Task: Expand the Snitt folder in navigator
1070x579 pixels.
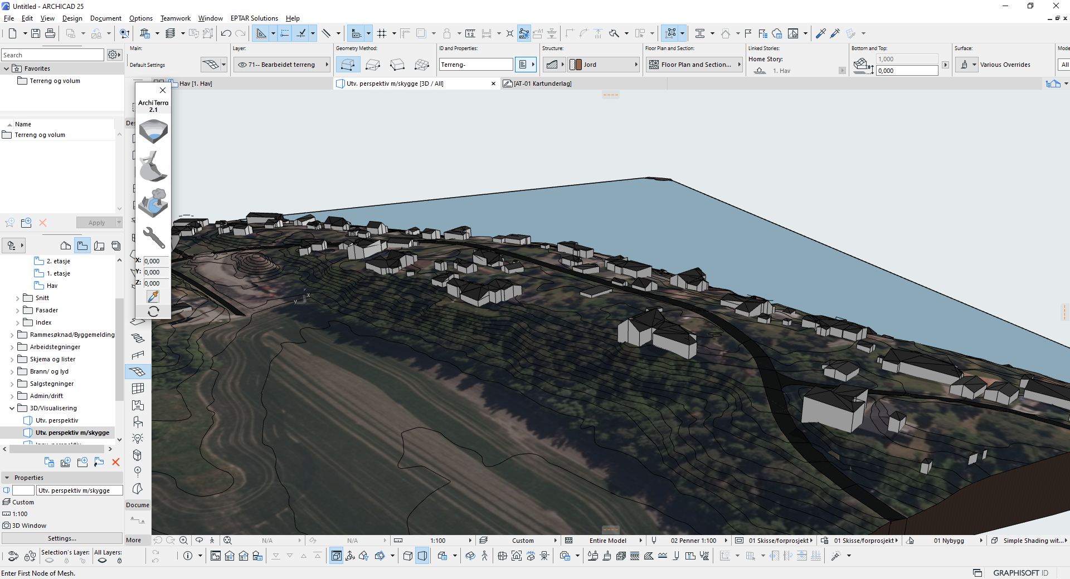Action: point(18,298)
